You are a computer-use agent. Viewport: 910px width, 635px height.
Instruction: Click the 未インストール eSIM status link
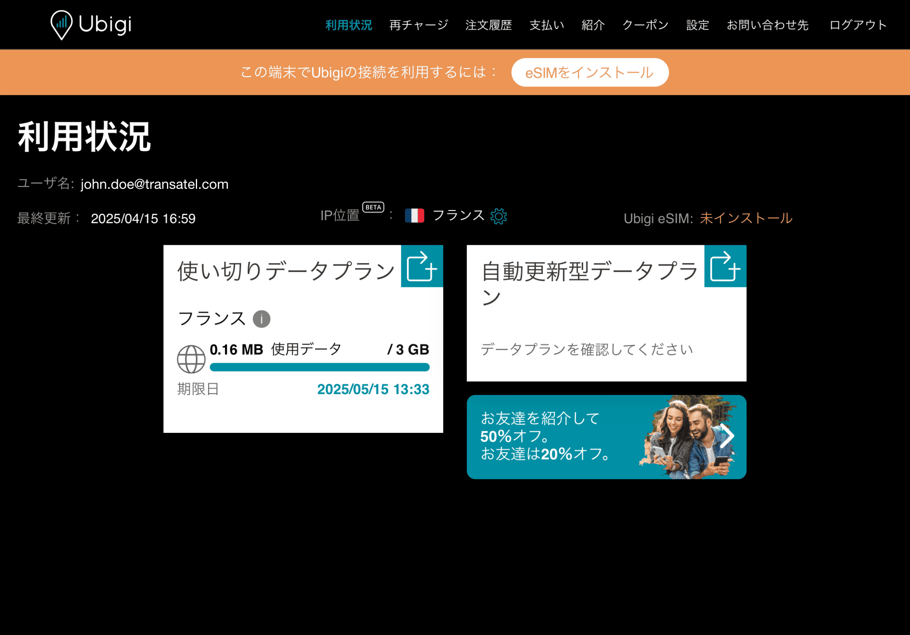point(746,218)
